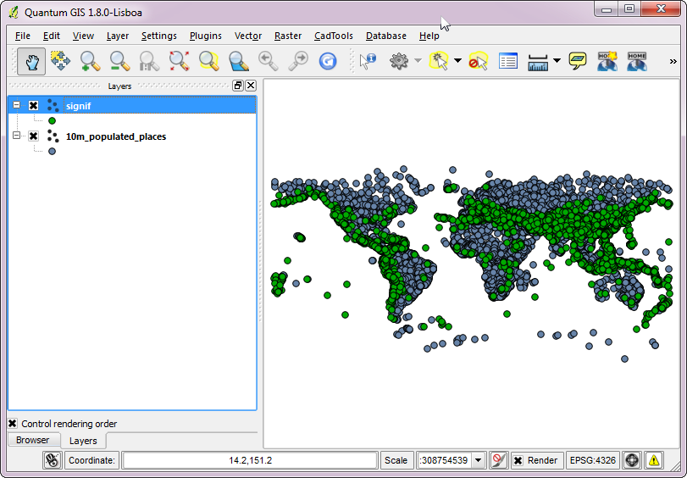The image size is (687, 478).
Task: Open CRS status globe icon
Action: click(x=632, y=460)
